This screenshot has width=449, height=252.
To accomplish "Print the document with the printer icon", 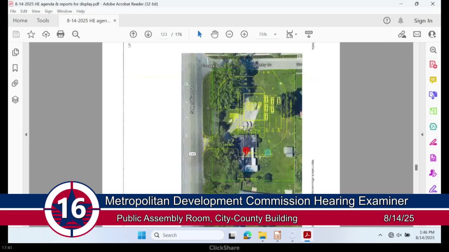I will (61, 34).
